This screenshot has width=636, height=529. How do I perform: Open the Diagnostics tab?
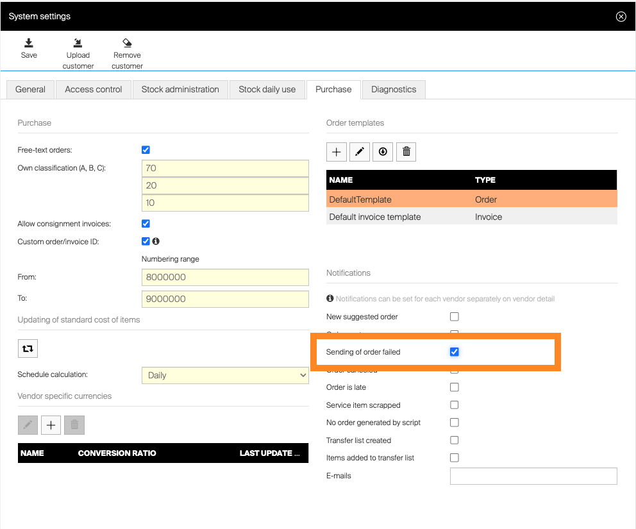(394, 90)
